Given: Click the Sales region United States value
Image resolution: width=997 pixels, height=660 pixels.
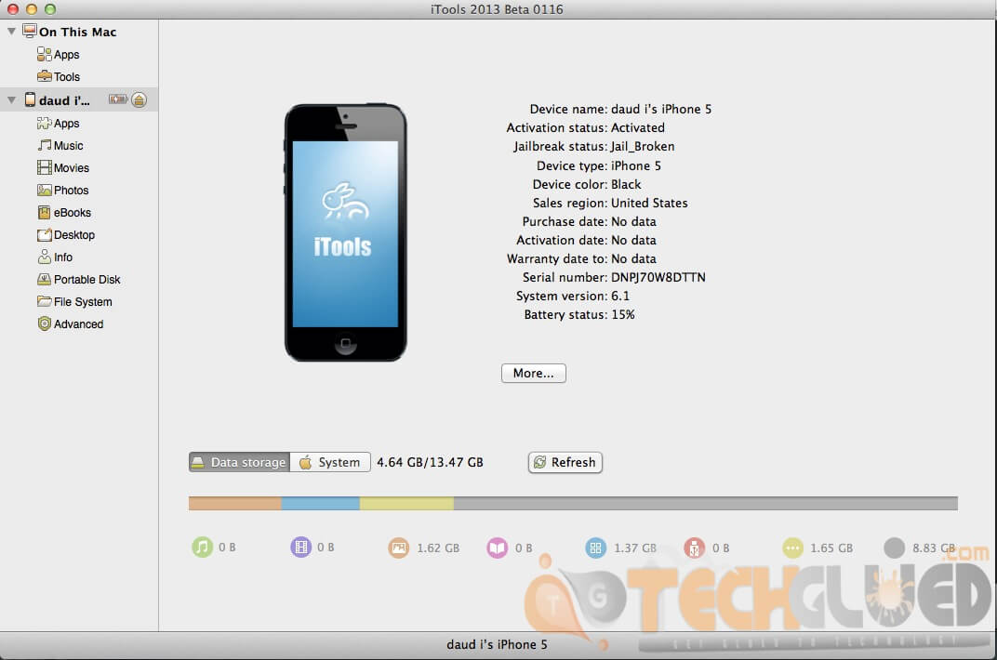Looking at the screenshot, I should click(x=649, y=203).
